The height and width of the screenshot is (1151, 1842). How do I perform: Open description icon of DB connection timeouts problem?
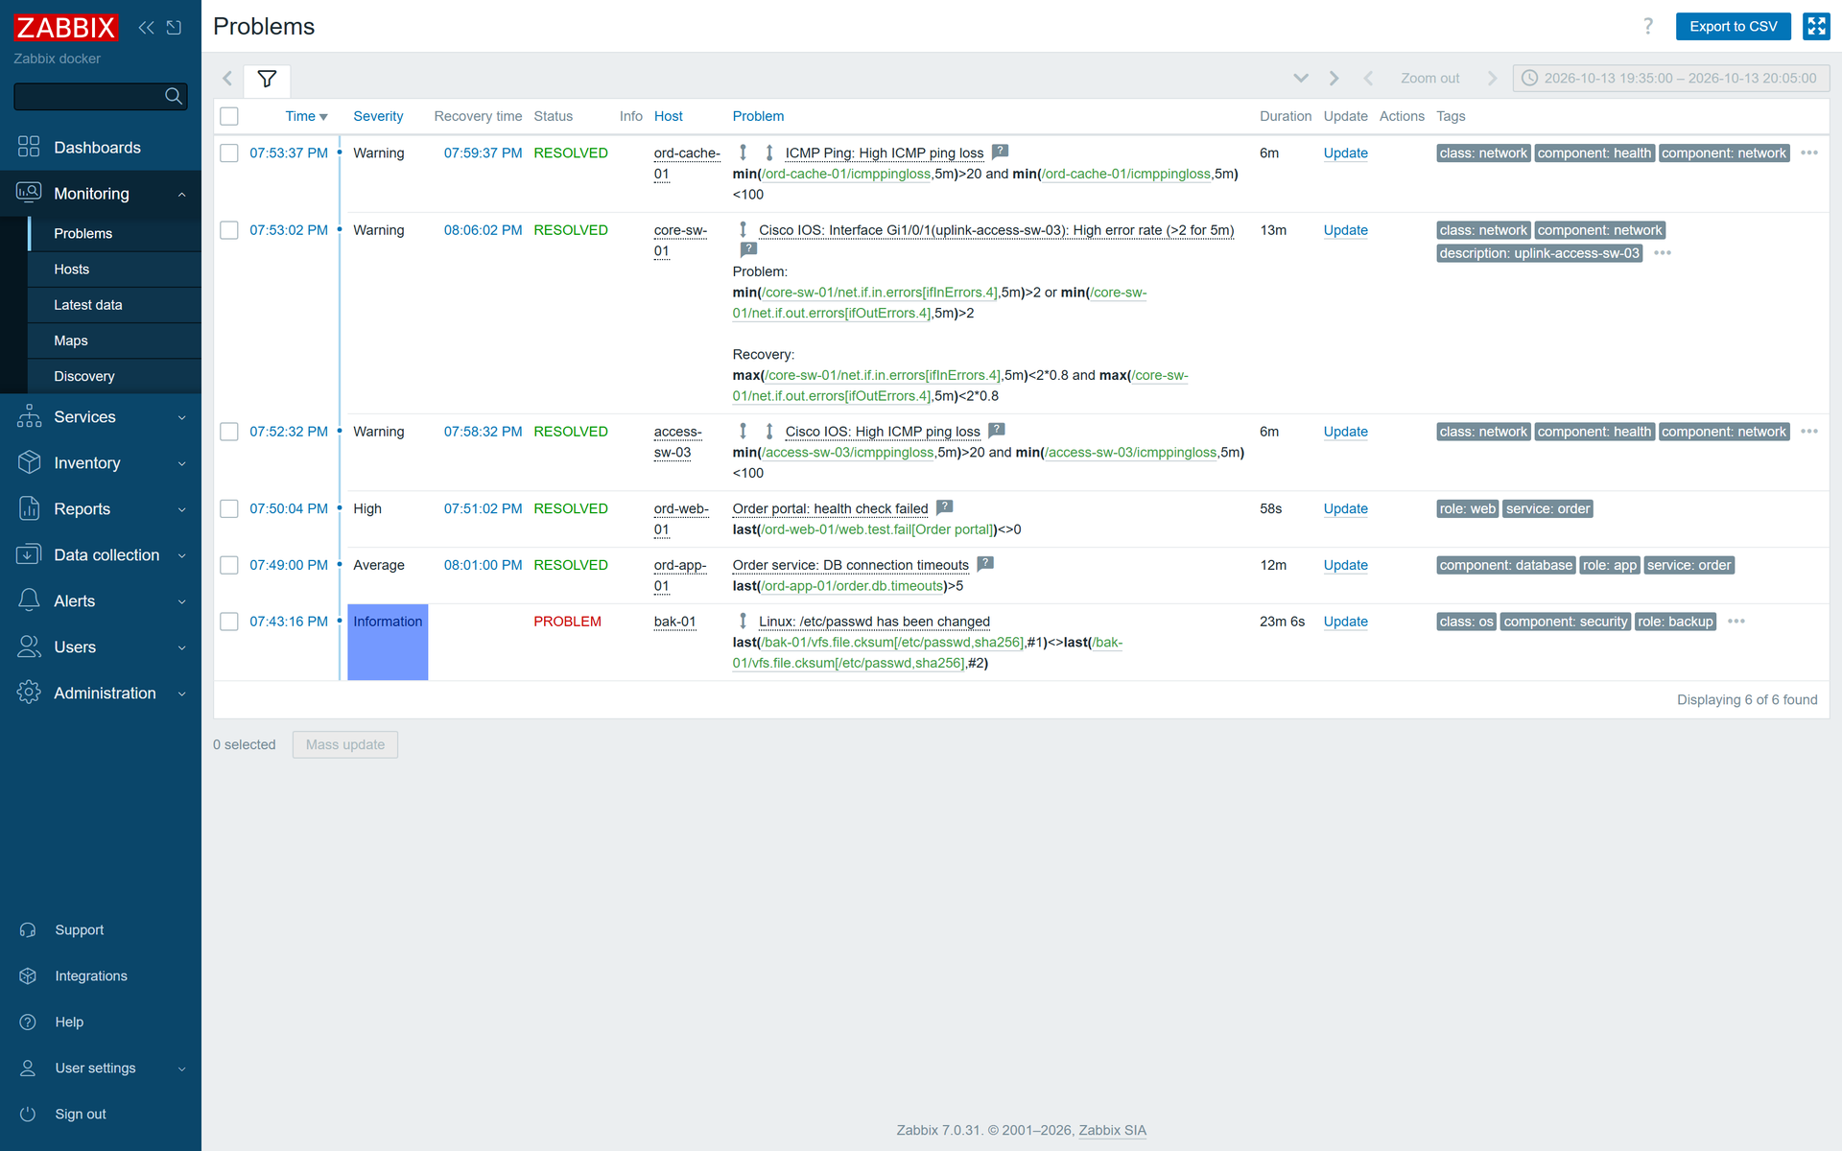coord(985,564)
